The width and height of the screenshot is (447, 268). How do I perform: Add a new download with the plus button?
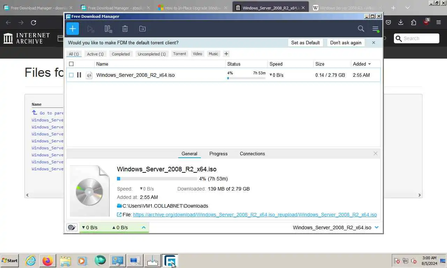[x=73, y=29]
